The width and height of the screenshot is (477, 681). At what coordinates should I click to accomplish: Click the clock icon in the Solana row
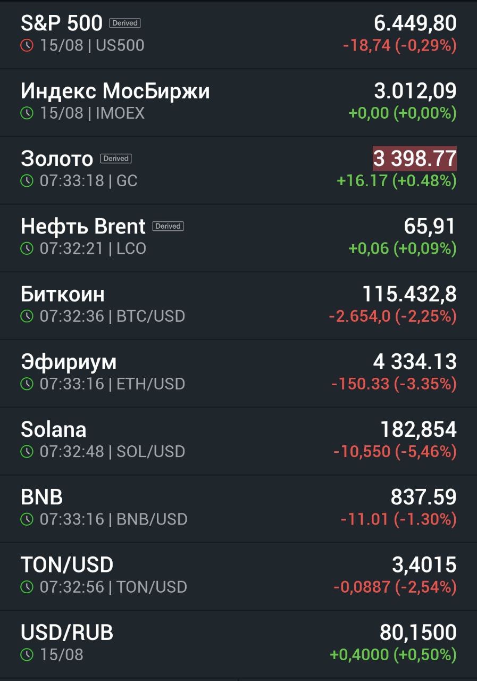click(x=27, y=452)
